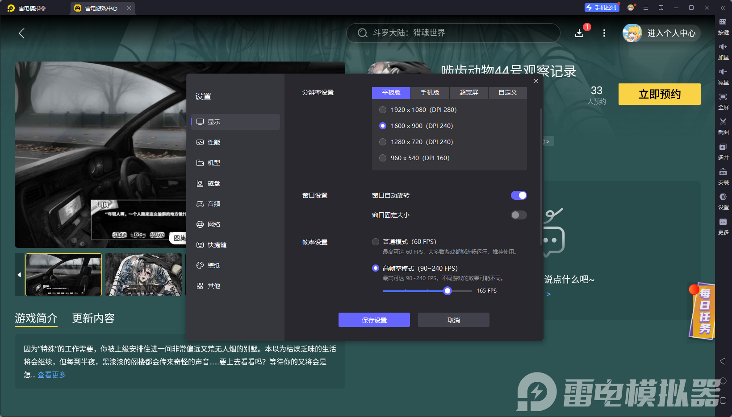This screenshot has height=417, width=732.
Task: Click the 查看更多 link in game intro
Action: click(x=51, y=375)
